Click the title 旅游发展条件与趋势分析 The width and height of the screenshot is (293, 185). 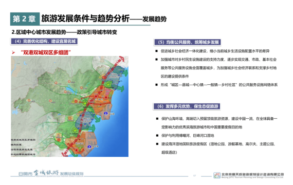85,18
